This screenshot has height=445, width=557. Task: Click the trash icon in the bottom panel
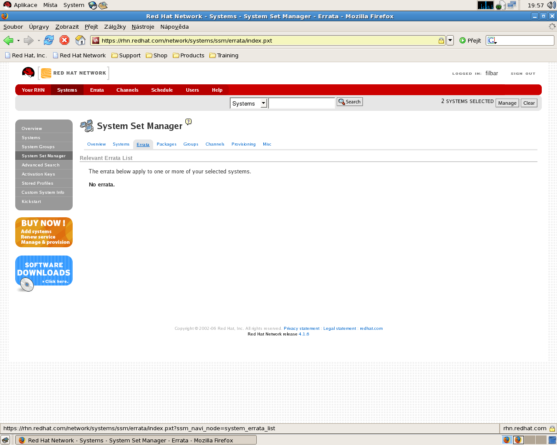pos(552,440)
